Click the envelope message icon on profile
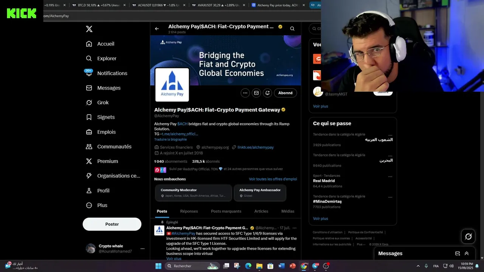This screenshot has height=272, width=484. [x=256, y=93]
